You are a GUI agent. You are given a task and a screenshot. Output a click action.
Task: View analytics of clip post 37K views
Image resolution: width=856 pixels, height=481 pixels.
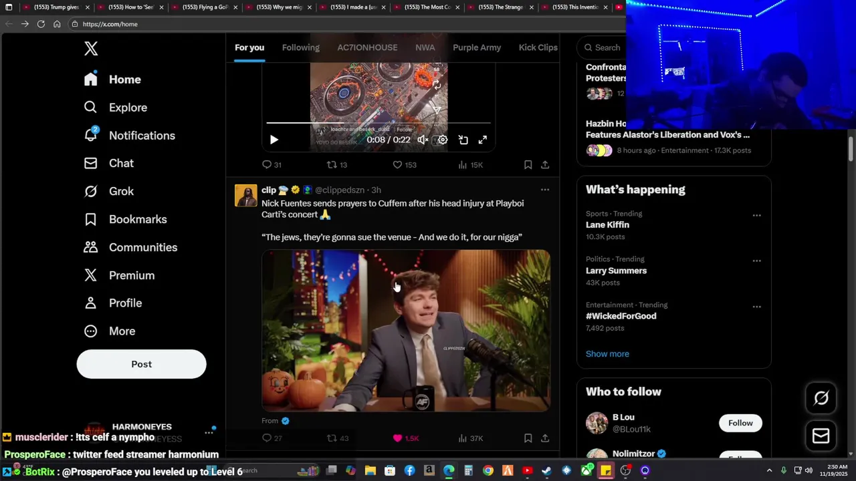click(x=470, y=438)
